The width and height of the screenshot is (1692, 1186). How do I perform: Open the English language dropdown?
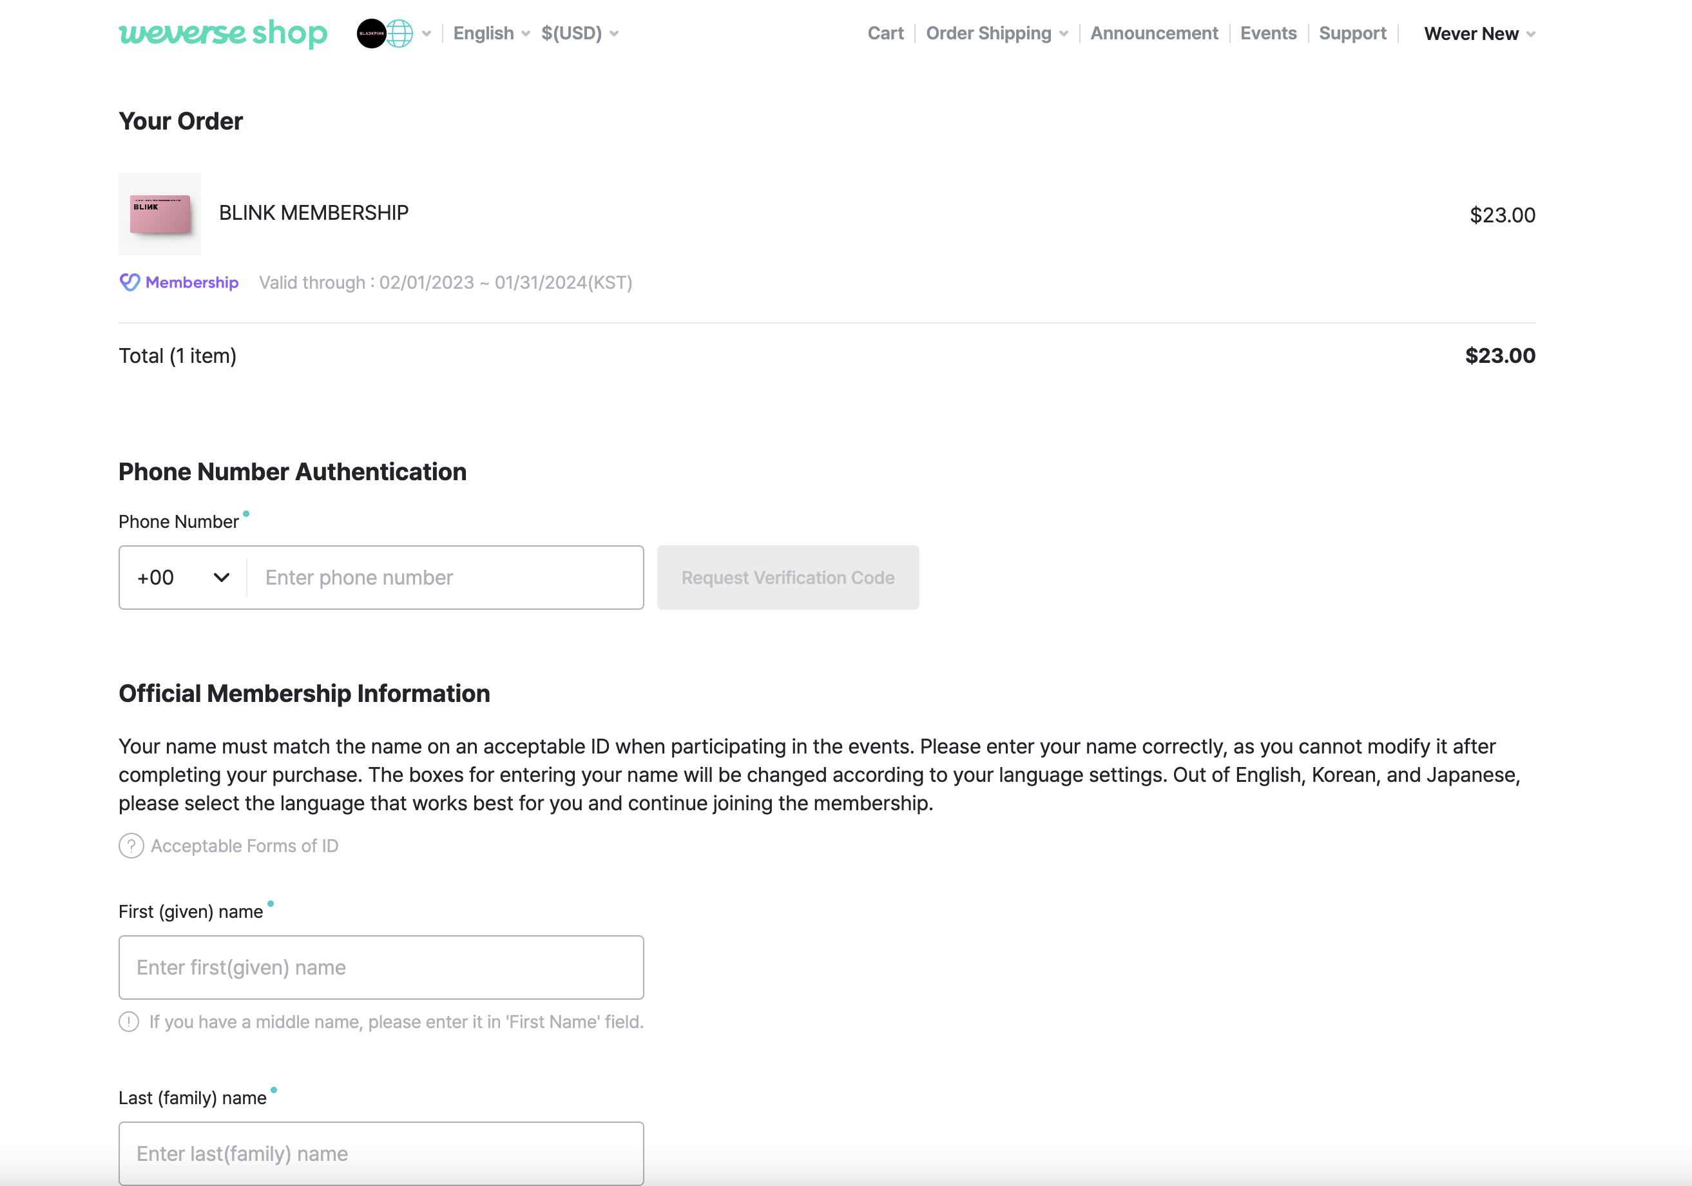coord(491,33)
